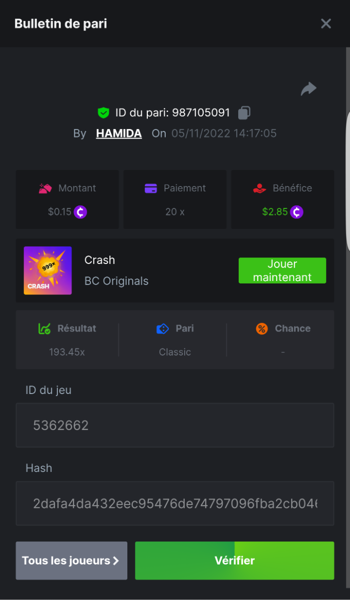Click the Résultat chart icon
The image size is (350, 600).
pyautogui.click(x=44, y=328)
